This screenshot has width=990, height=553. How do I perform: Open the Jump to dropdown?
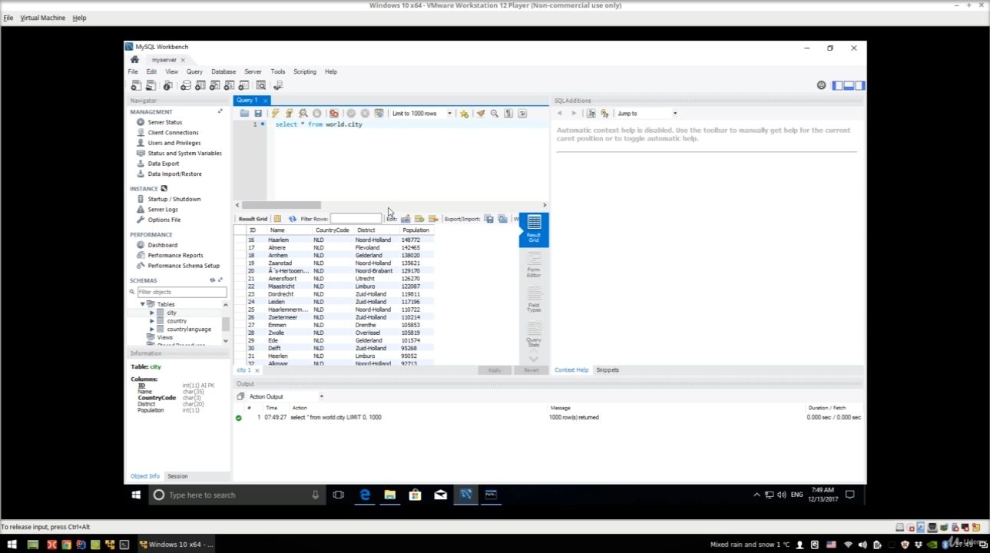pyautogui.click(x=647, y=114)
